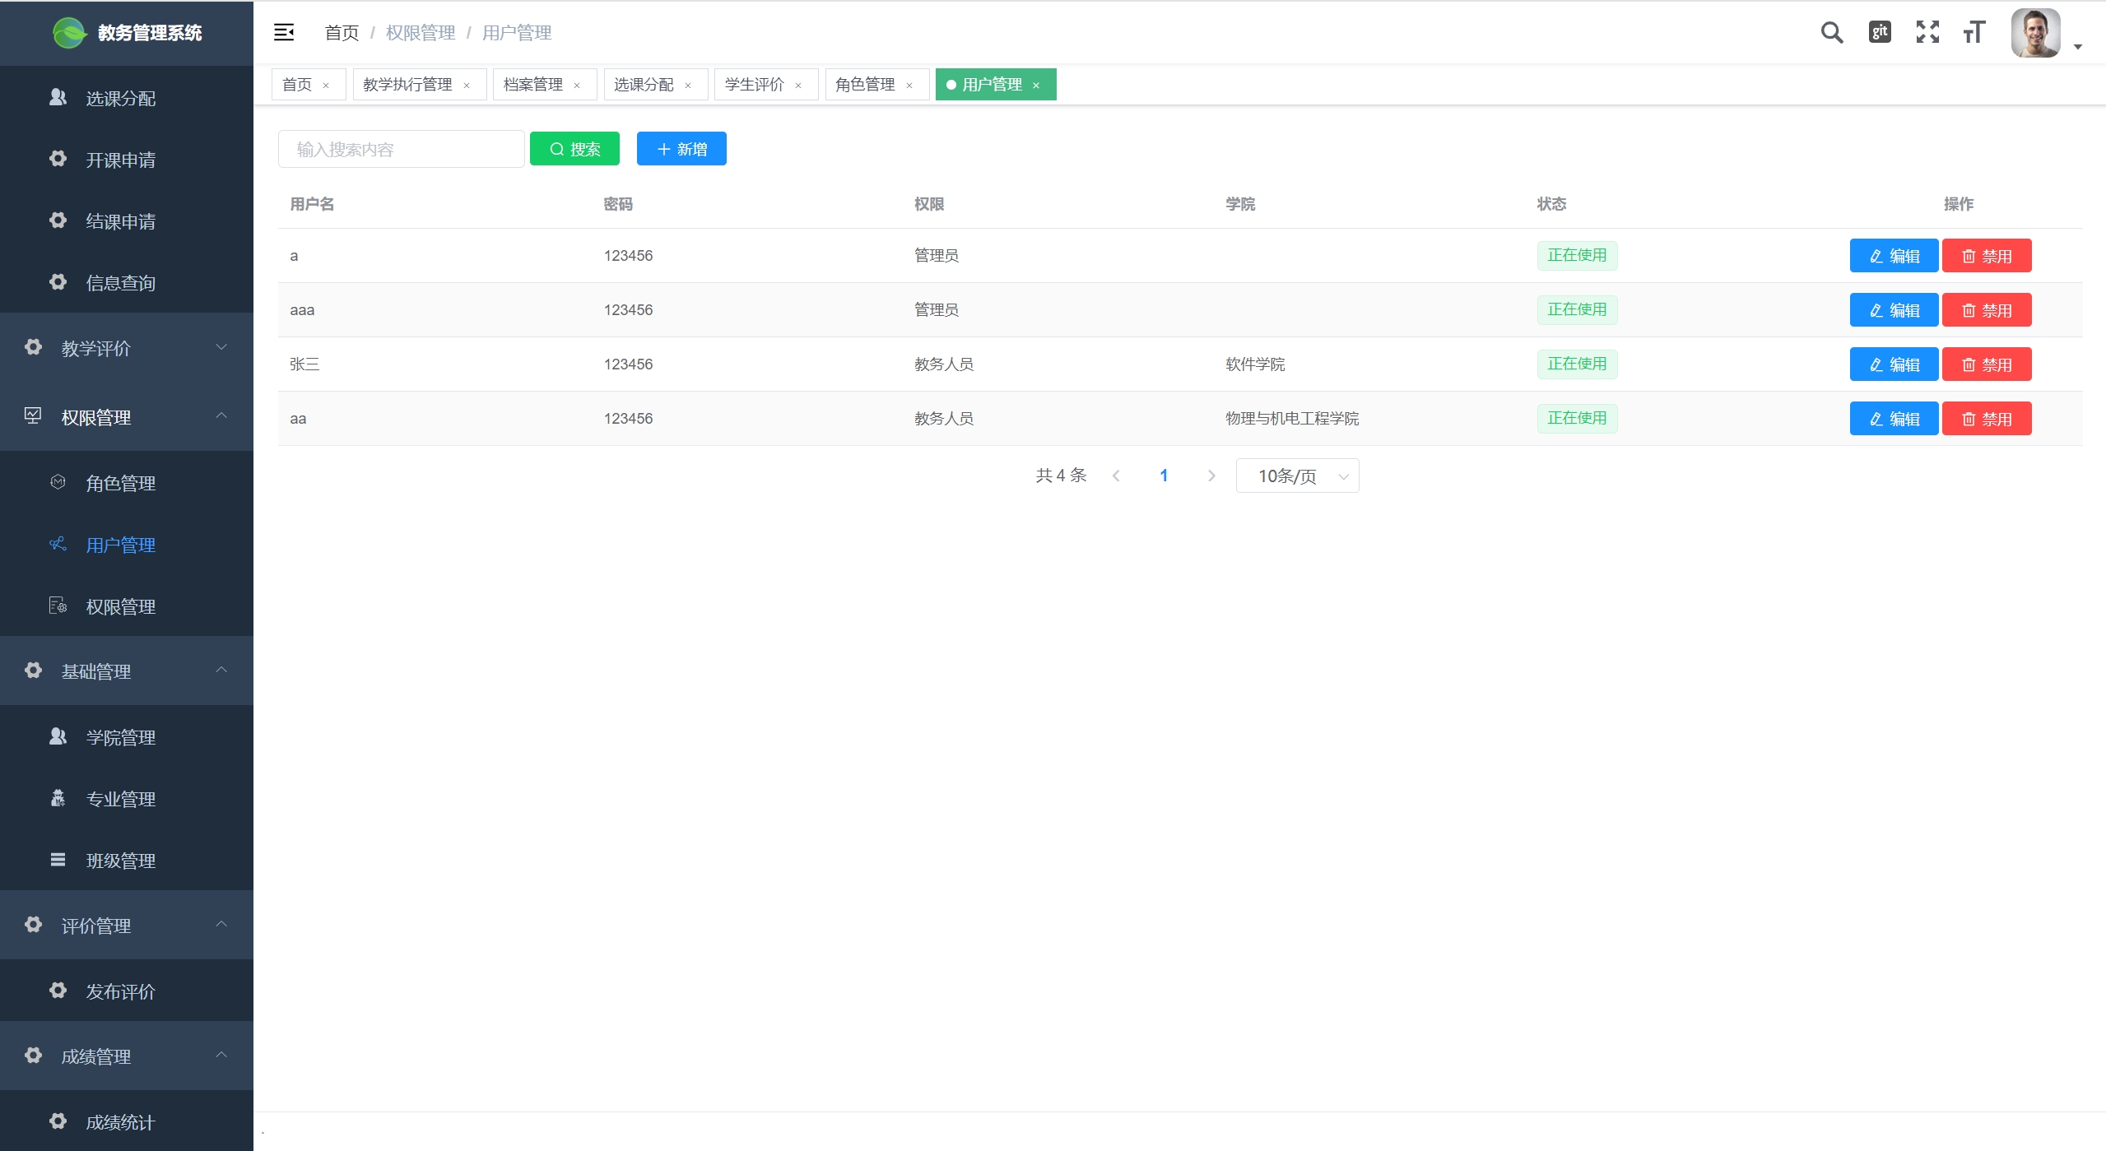Click the user avatar picture

pyautogui.click(x=2035, y=33)
